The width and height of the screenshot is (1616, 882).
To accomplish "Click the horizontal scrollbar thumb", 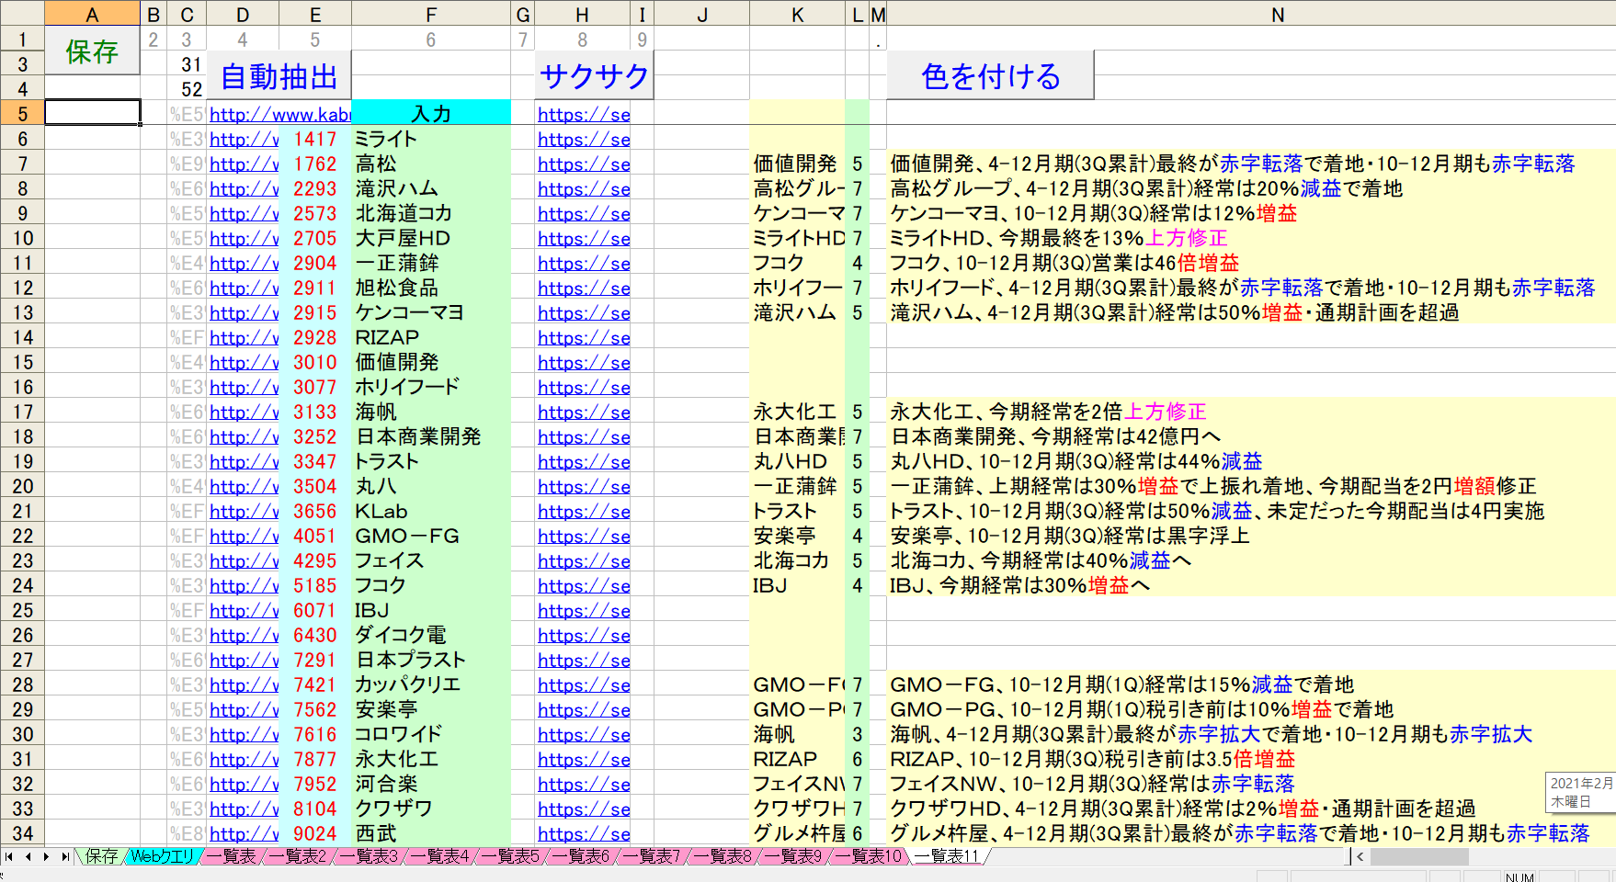I will coord(1418,856).
